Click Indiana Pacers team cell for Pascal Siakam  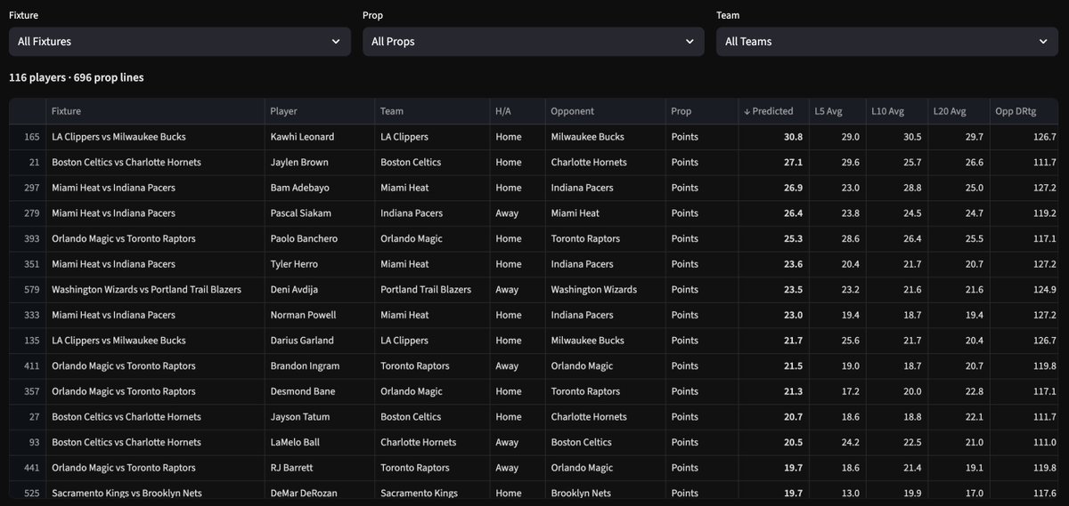pyautogui.click(x=431, y=213)
